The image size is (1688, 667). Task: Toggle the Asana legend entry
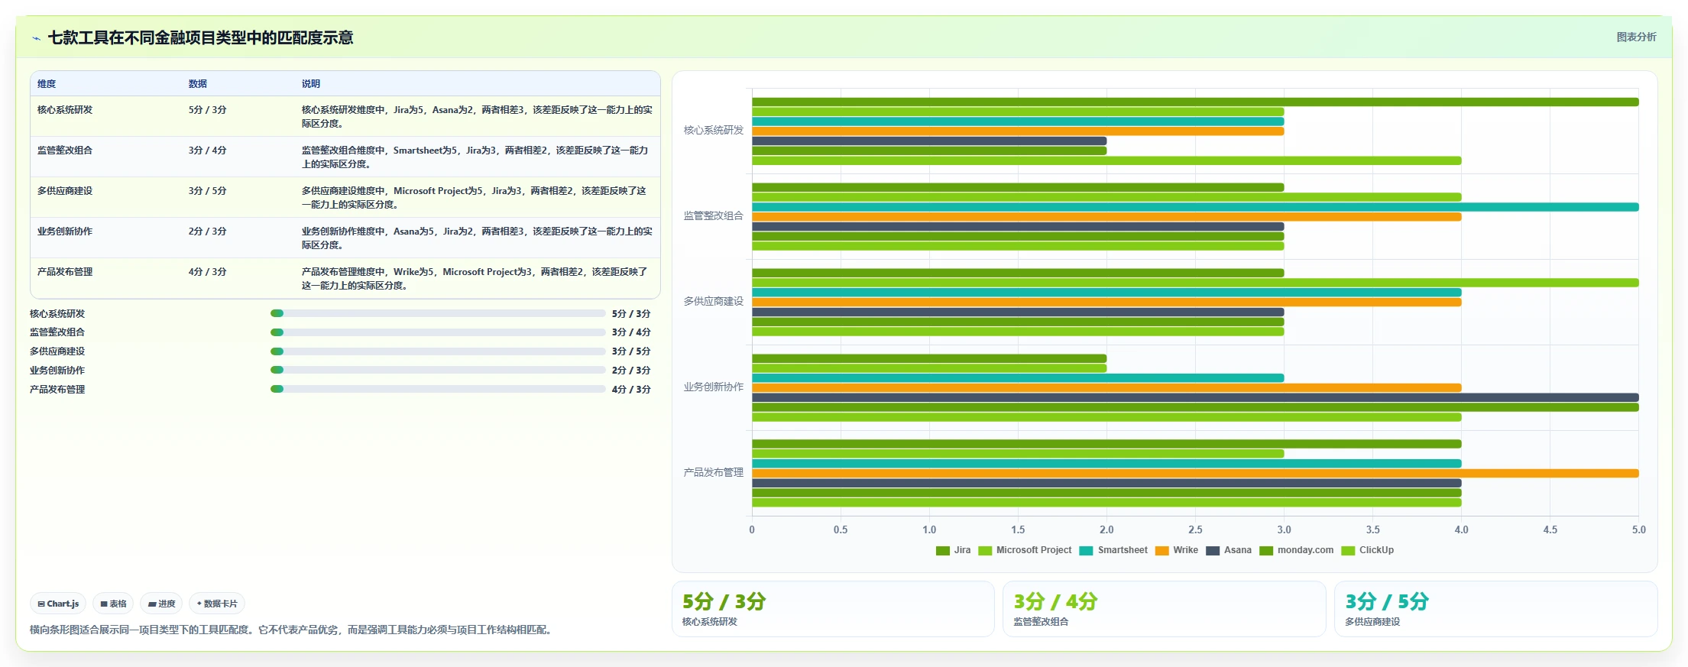pyautogui.click(x=1229, y=550)
